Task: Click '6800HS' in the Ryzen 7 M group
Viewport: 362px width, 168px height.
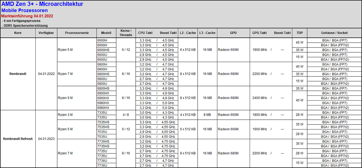Action: point(106,74)
